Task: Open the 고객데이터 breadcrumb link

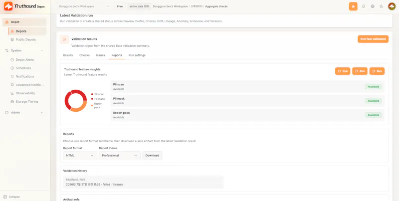Action: 197,6
